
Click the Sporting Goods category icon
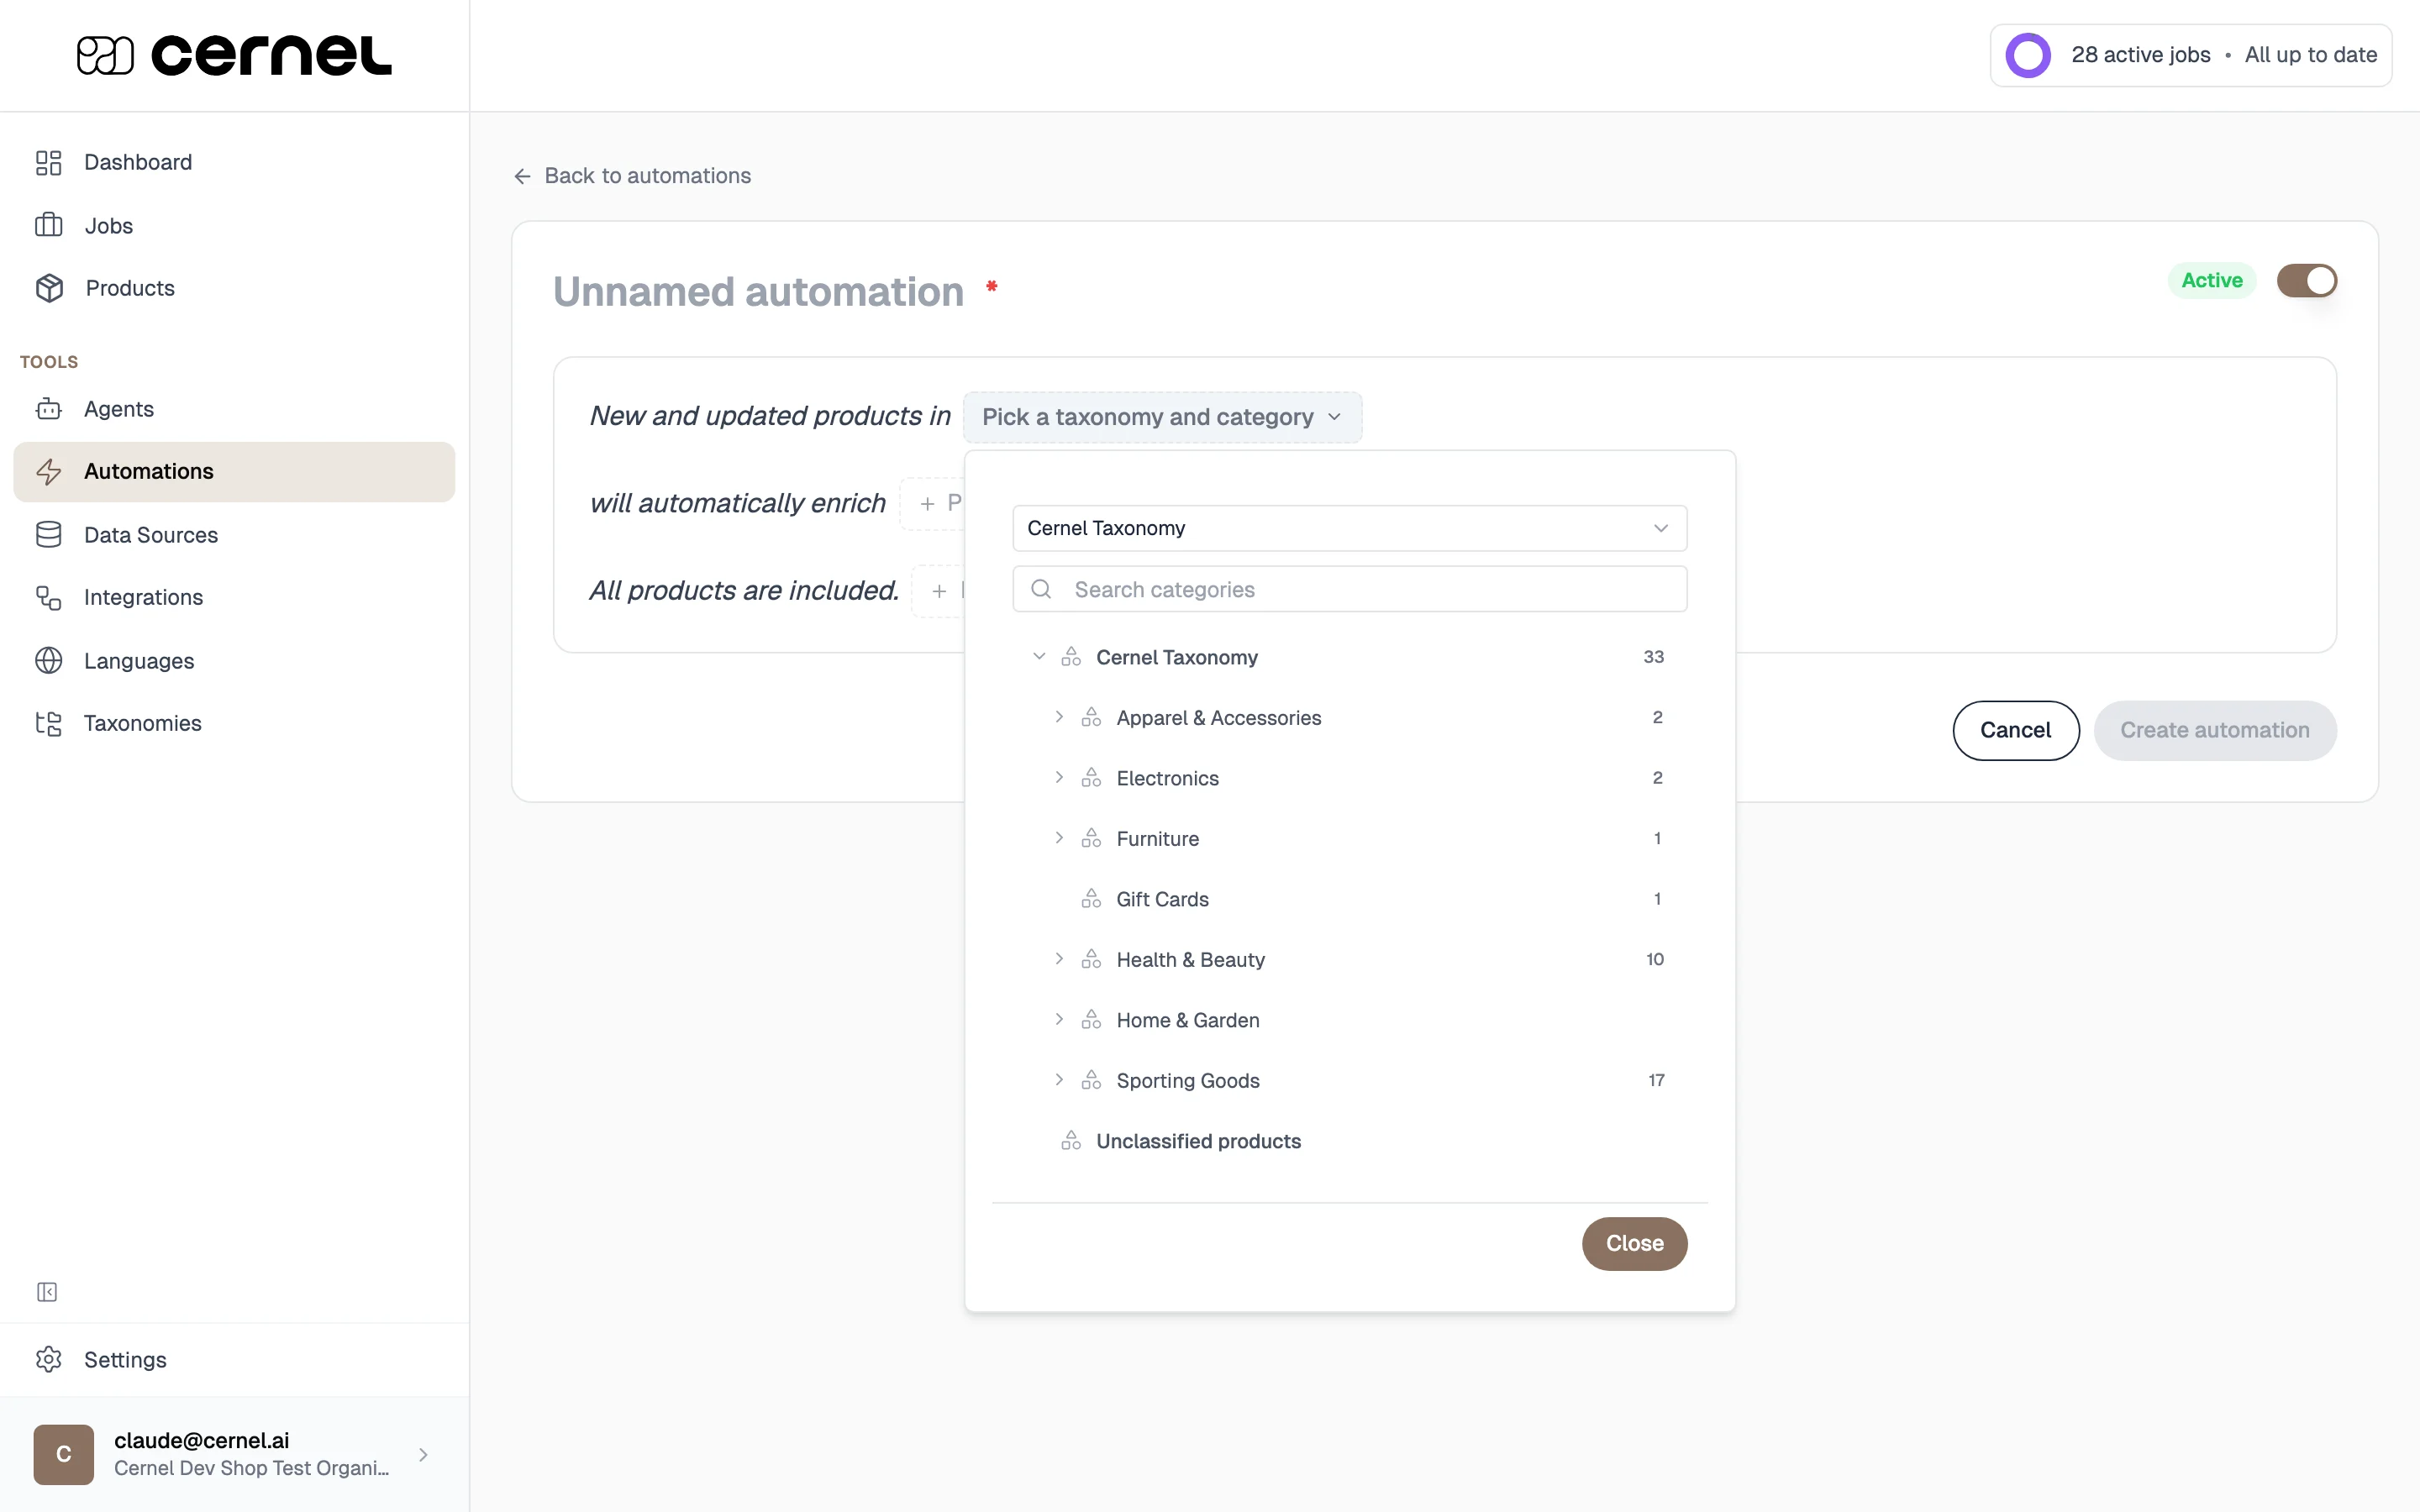click(x=1091, y=1080)
